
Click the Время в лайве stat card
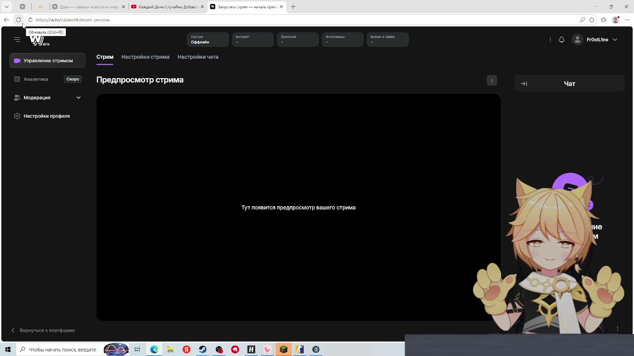387,40
